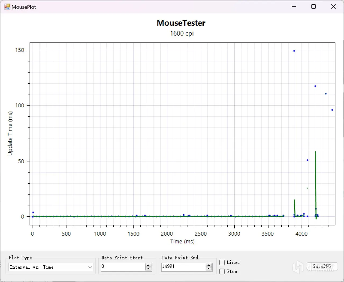The image size is (344, 282).
Task: Increase Data Point Start with up arrow
Action: [x=148, y=265]
